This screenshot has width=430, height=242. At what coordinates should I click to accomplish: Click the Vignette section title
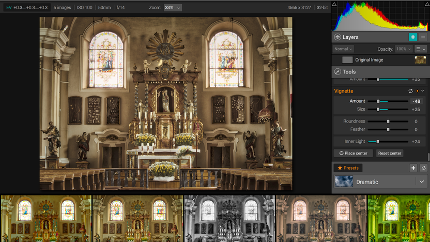click(x=343, y=91)
